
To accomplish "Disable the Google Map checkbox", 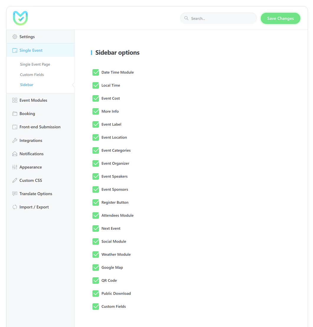I will (x=96, y=268).
